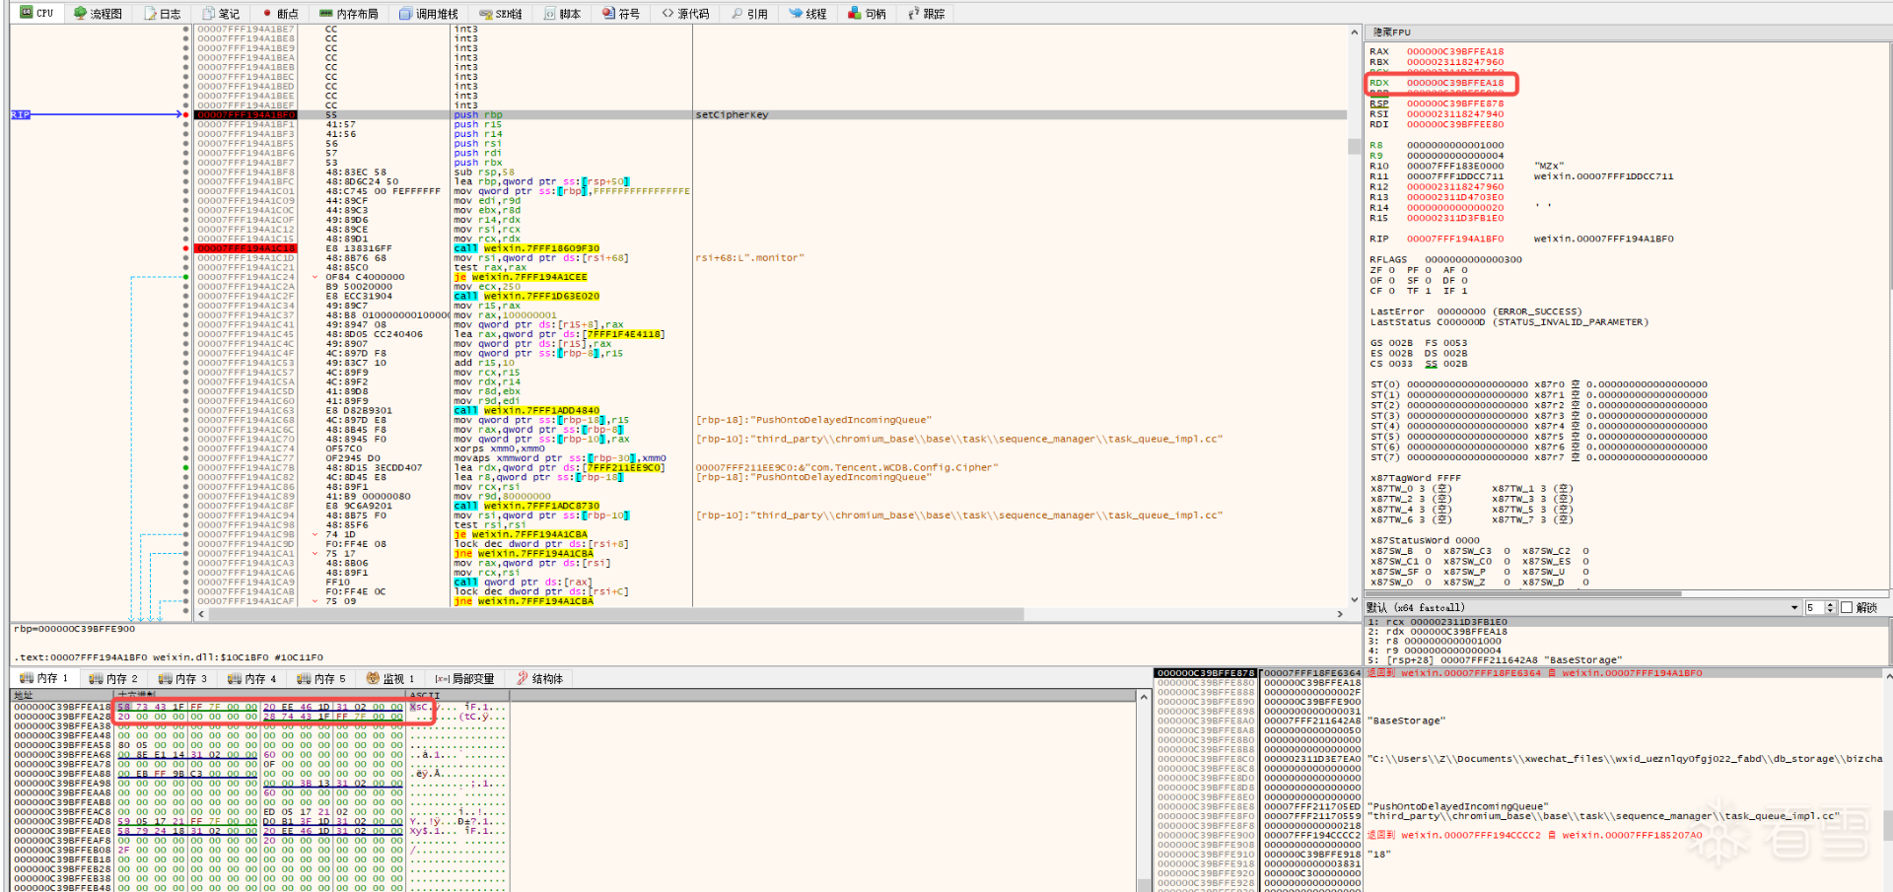
Task: Toggle breakpoint bullet at address 00007FFF194A1BF1
Action: click(186, 124)
